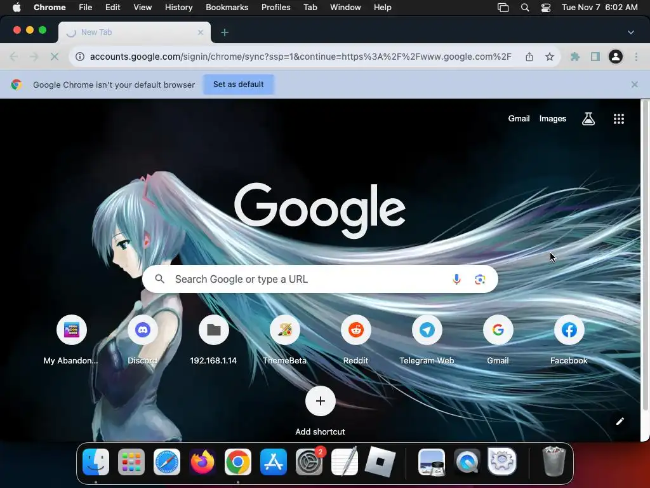Open the Discord shortcut
The image size is (650, 488).
[x=143, y=330]
